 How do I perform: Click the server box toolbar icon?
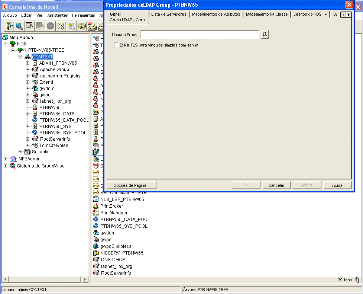(82, 26)
